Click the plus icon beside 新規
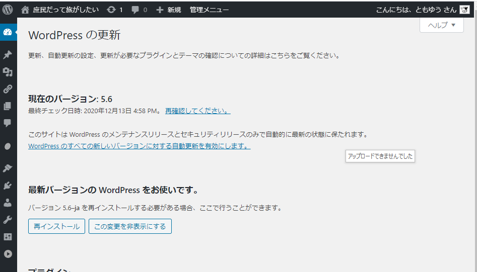Image resolution: width=477 pixels, height=272 pixels. (x=160, y=10)
